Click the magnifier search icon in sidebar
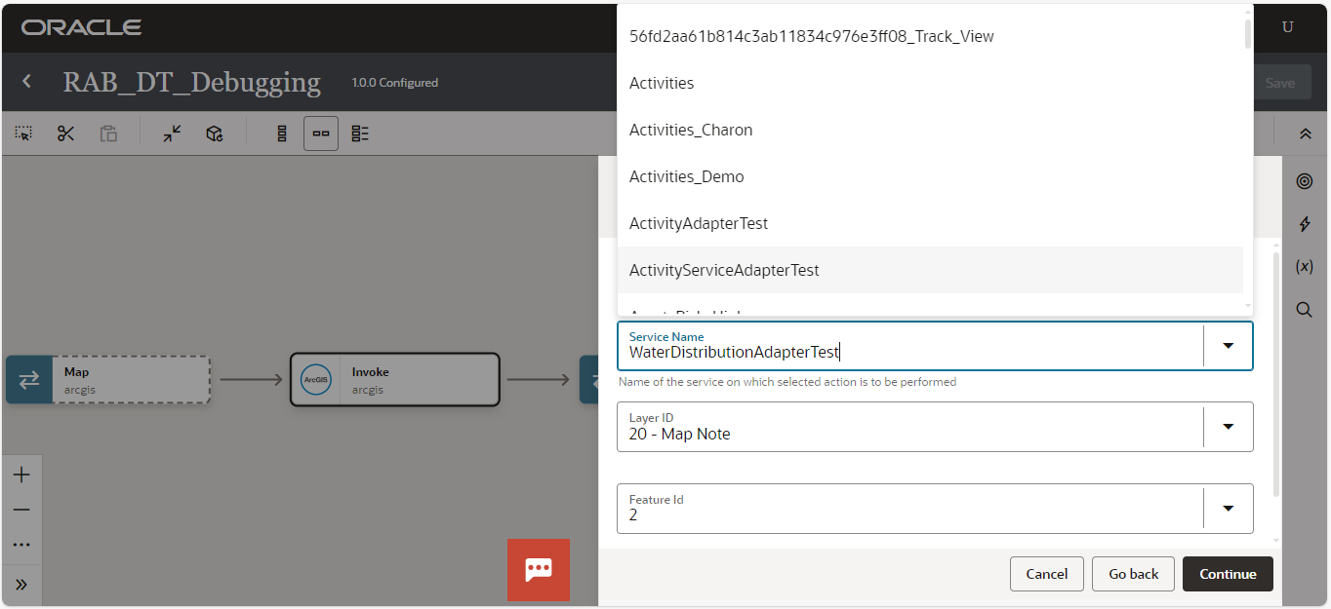 (1305, 310)
